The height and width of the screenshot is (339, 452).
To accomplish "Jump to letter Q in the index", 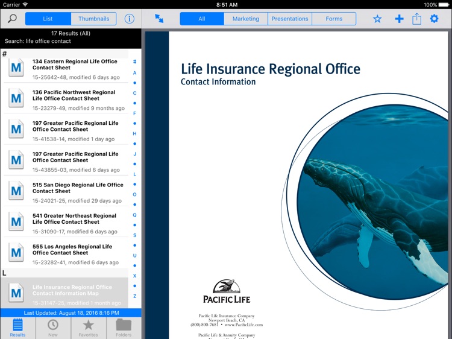I will 134,215.
